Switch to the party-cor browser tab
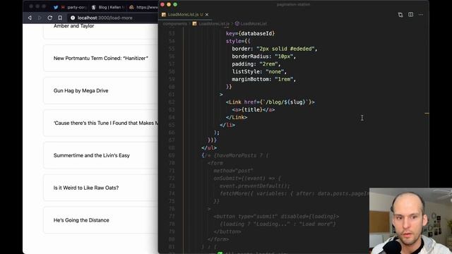452x254 pixels. coord(73,7)
